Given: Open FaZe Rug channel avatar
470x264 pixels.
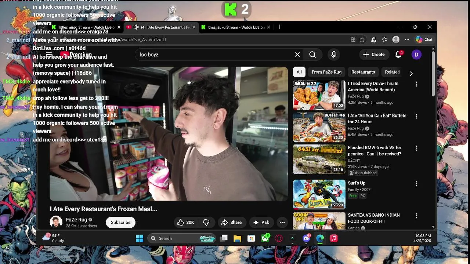Looking at the screenshot, I should [x=56, y=222].
